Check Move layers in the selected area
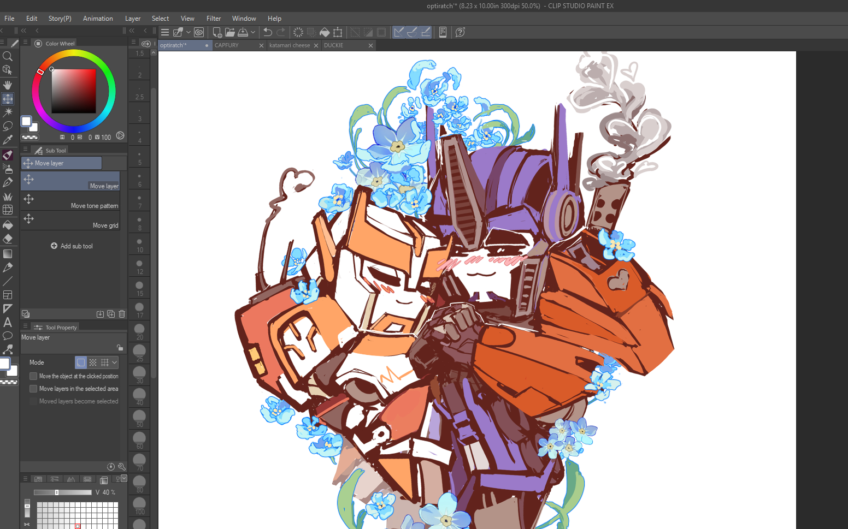Viewport: 848px width, 529px height. point(33,389)
